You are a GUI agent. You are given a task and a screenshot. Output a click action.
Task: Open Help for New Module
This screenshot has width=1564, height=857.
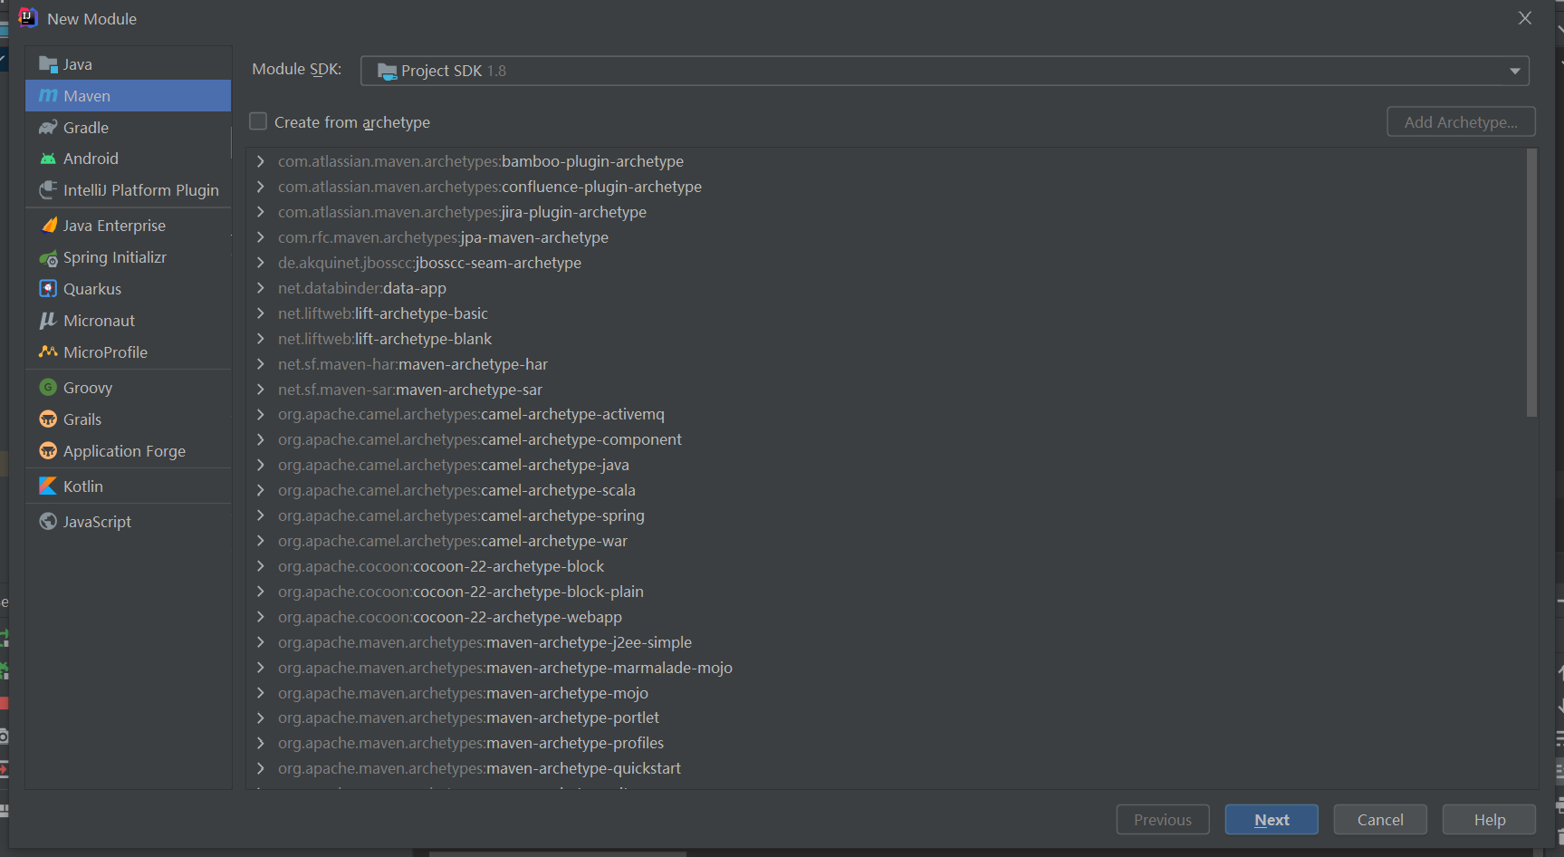pos(1489,820)
